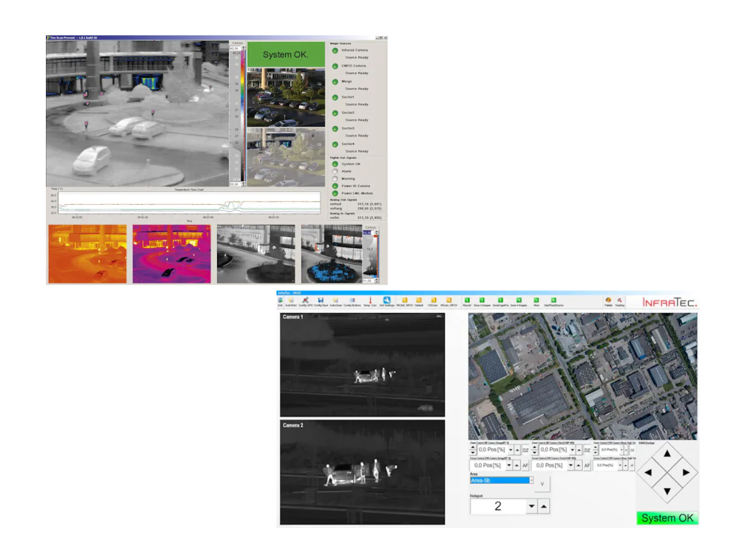The height and width of the screenshot is (550, 734).
Task: Toggle the Infrared Camera source indicator
Action: coord(335,51)
